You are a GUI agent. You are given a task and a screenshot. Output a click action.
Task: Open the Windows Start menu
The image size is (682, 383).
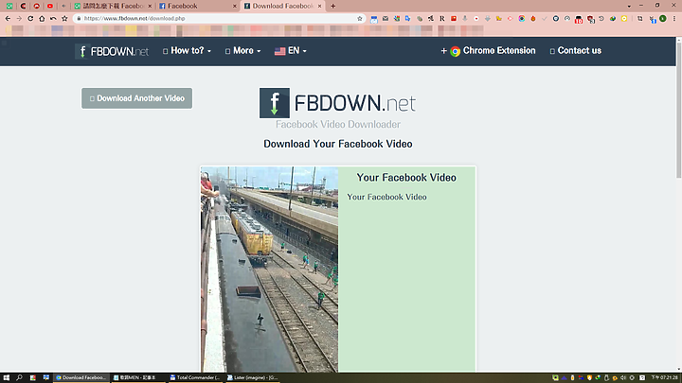click(6, 377)
